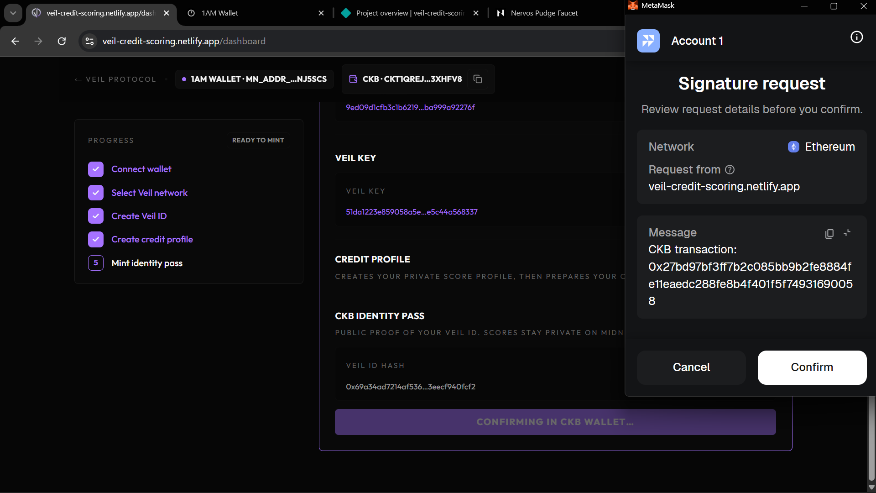Open site information icon in address bar

pyautogui.click(x=89, y=41)
